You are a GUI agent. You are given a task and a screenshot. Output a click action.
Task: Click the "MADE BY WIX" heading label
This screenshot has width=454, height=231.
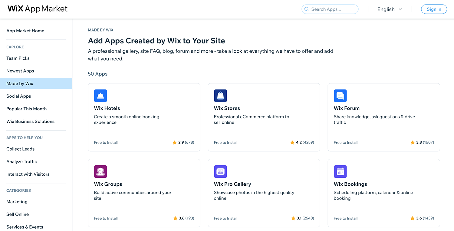pos(101,30)
